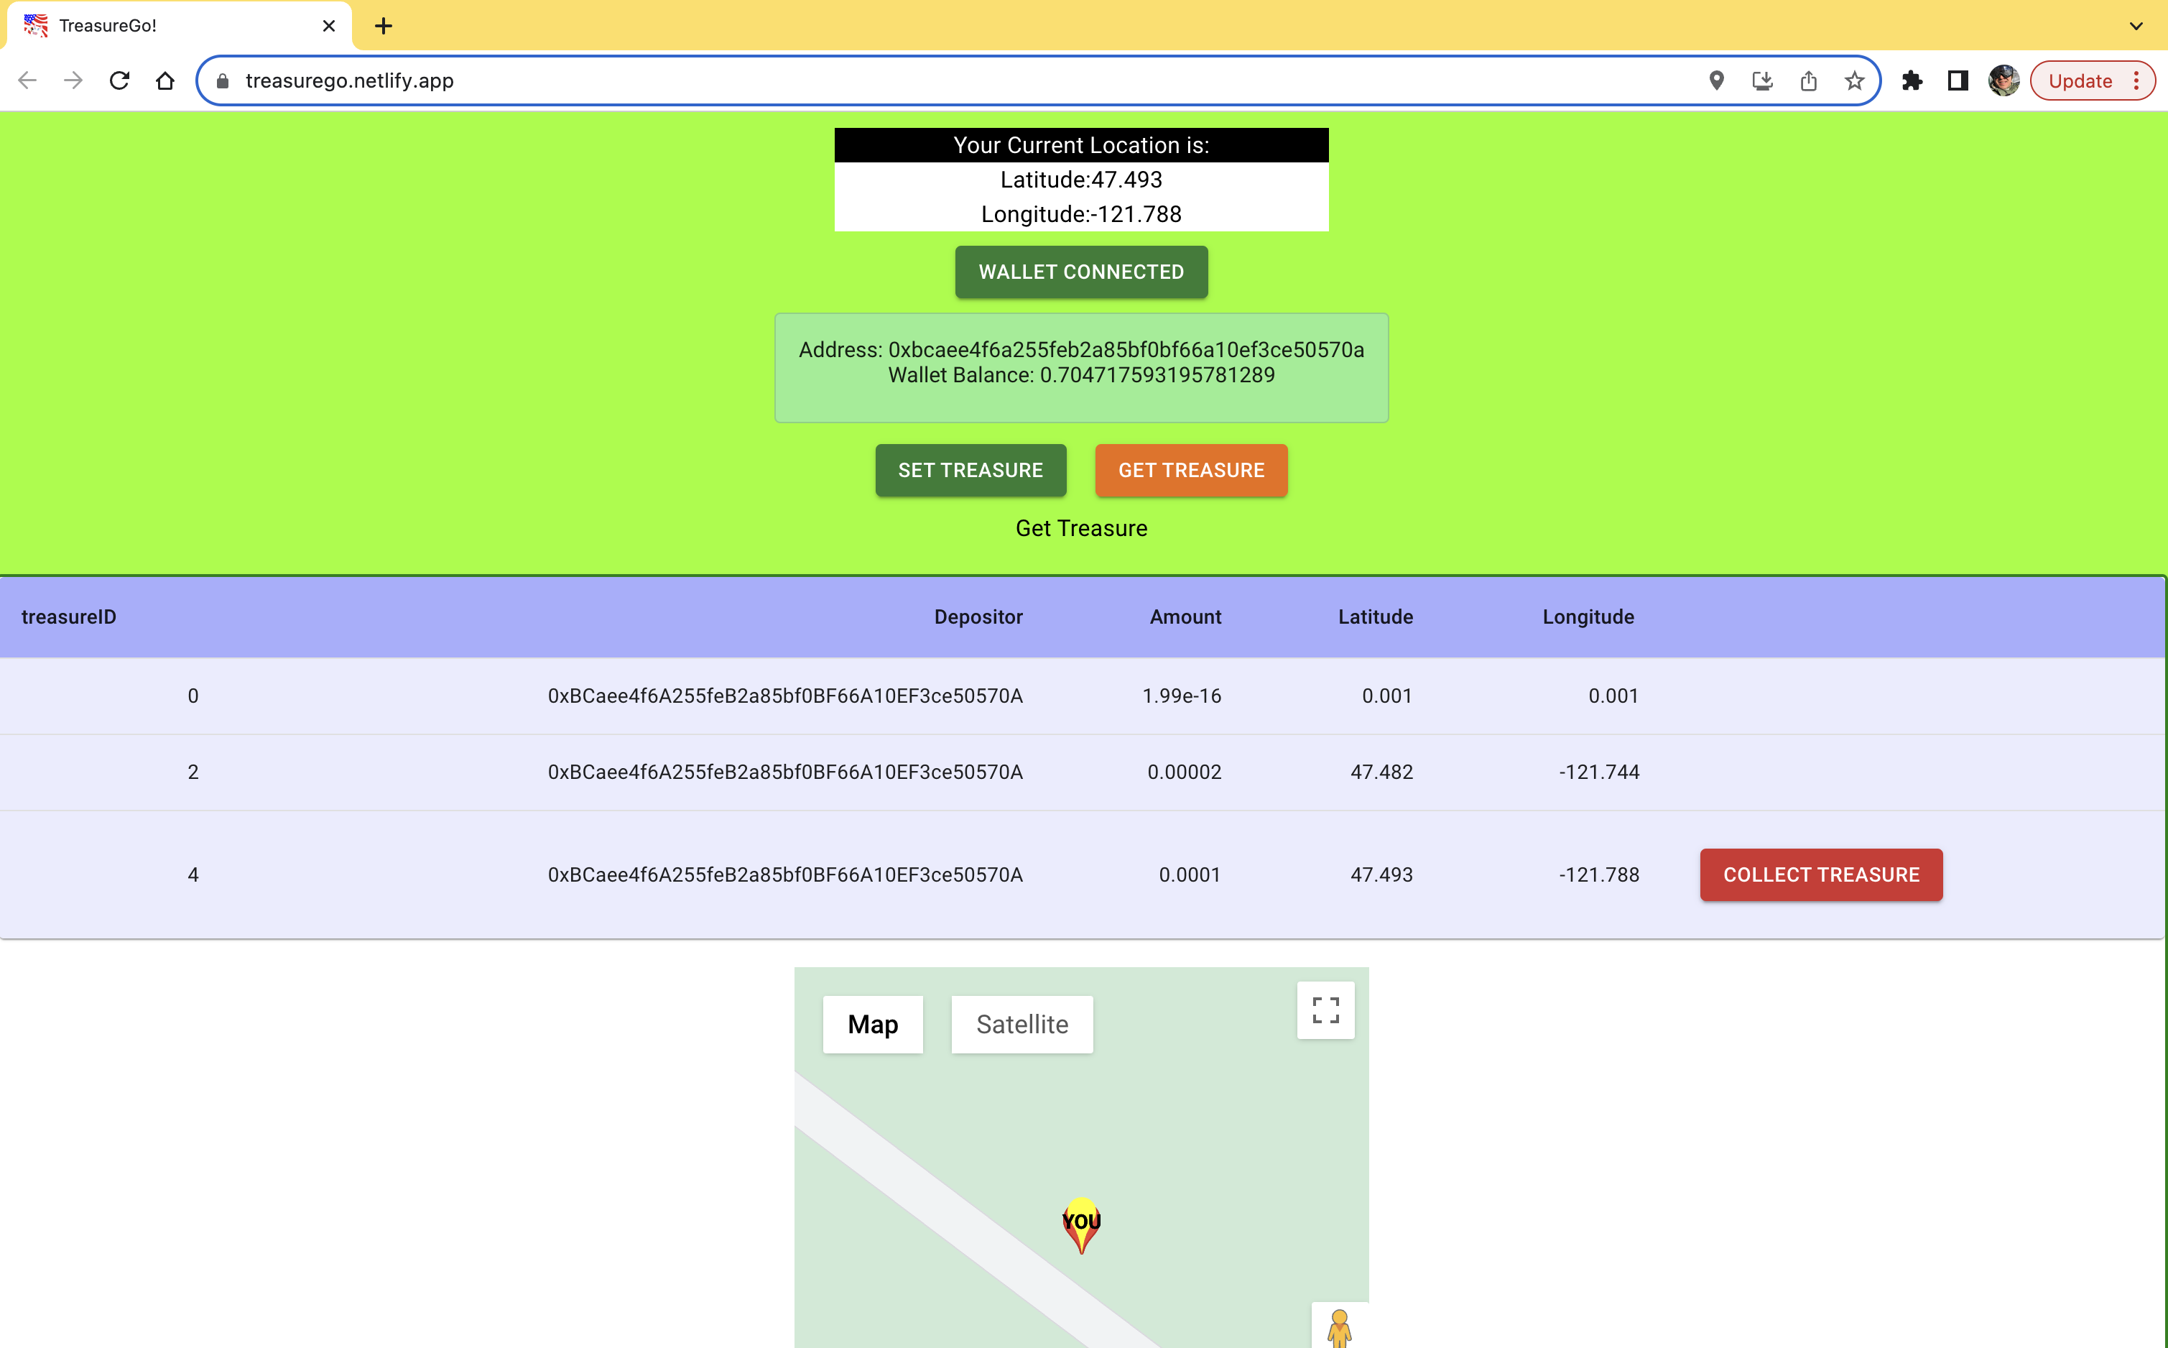Open the extensions puzzle icon

1912,81
